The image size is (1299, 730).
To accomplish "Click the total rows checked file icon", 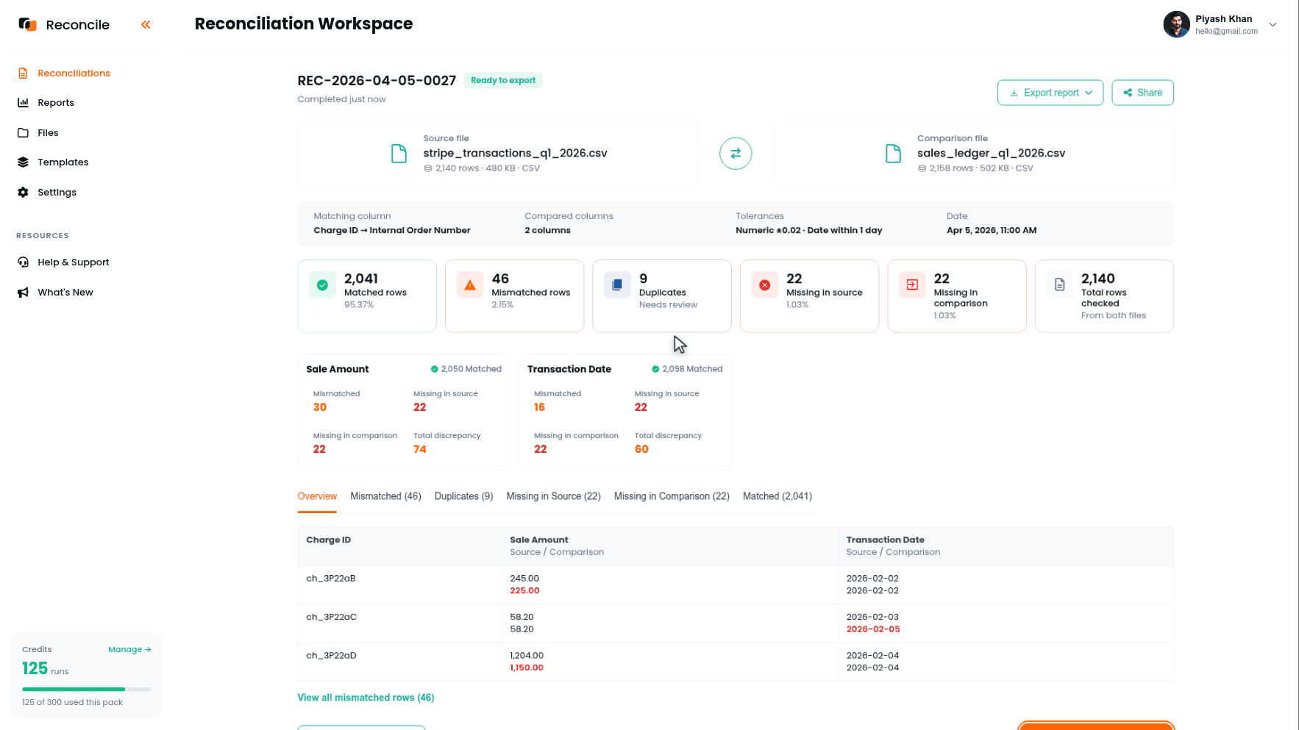I will (1060, 285).
